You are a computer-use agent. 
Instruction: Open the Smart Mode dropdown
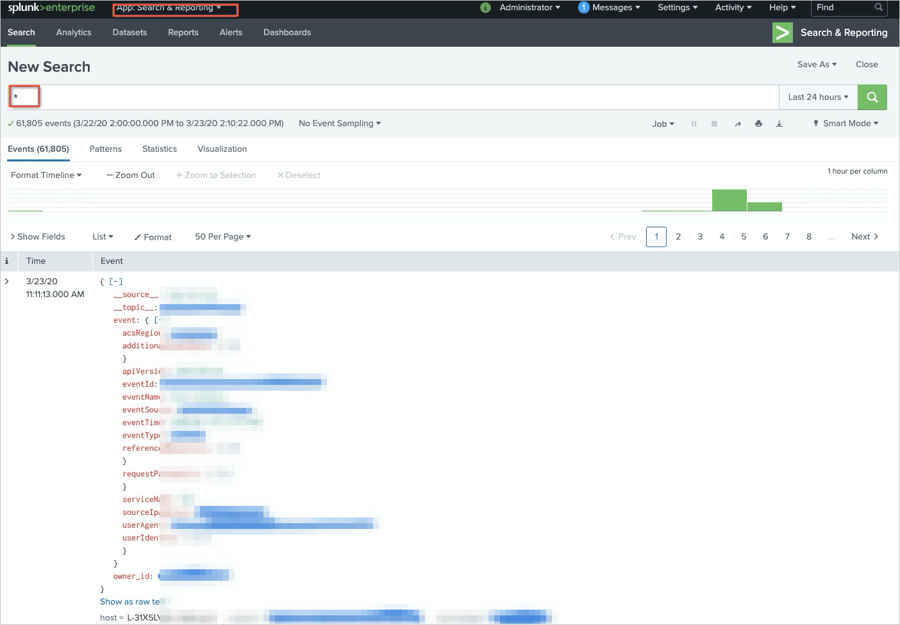[846, 123]
